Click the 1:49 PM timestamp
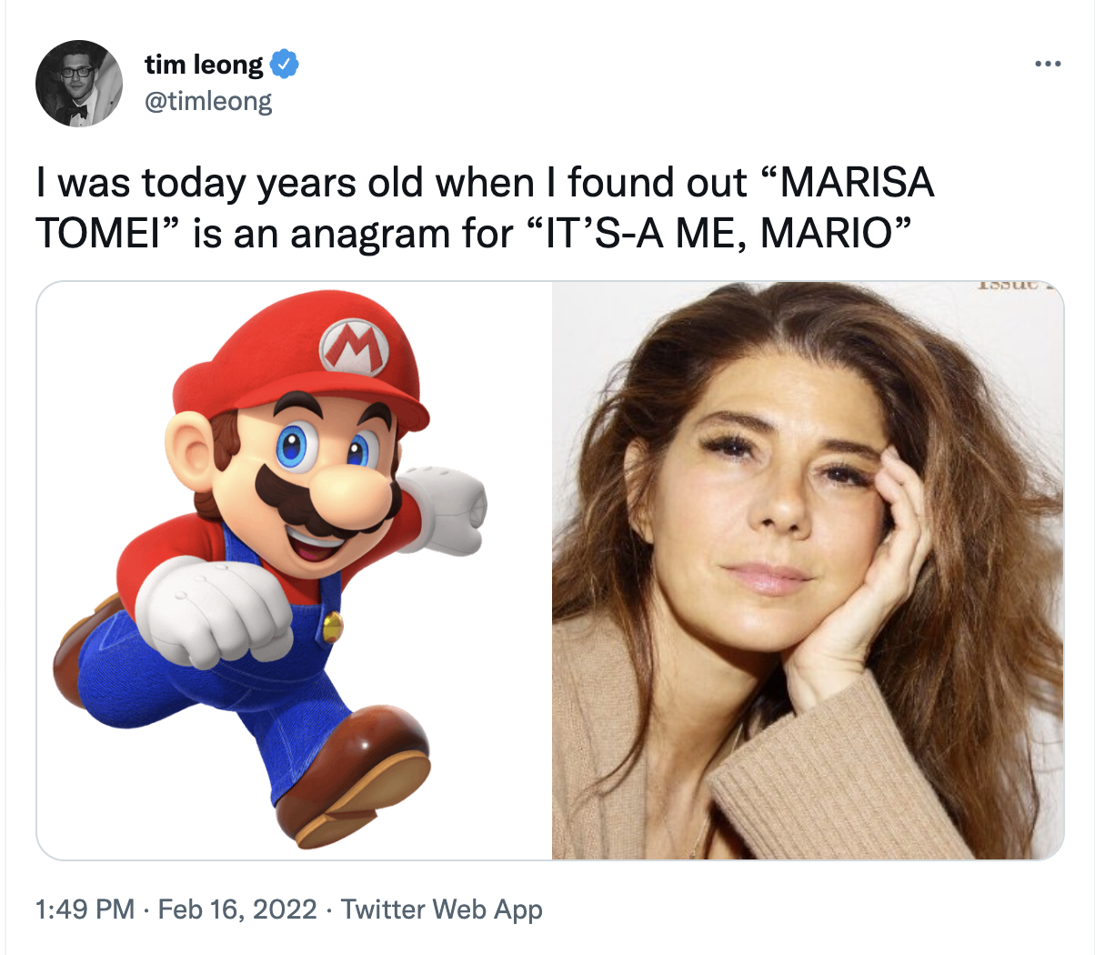 point(84,909)
